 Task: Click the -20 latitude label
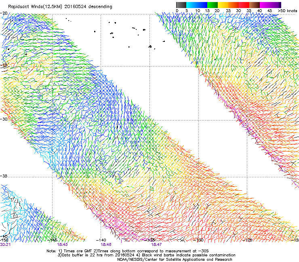[x=4, y=13]
